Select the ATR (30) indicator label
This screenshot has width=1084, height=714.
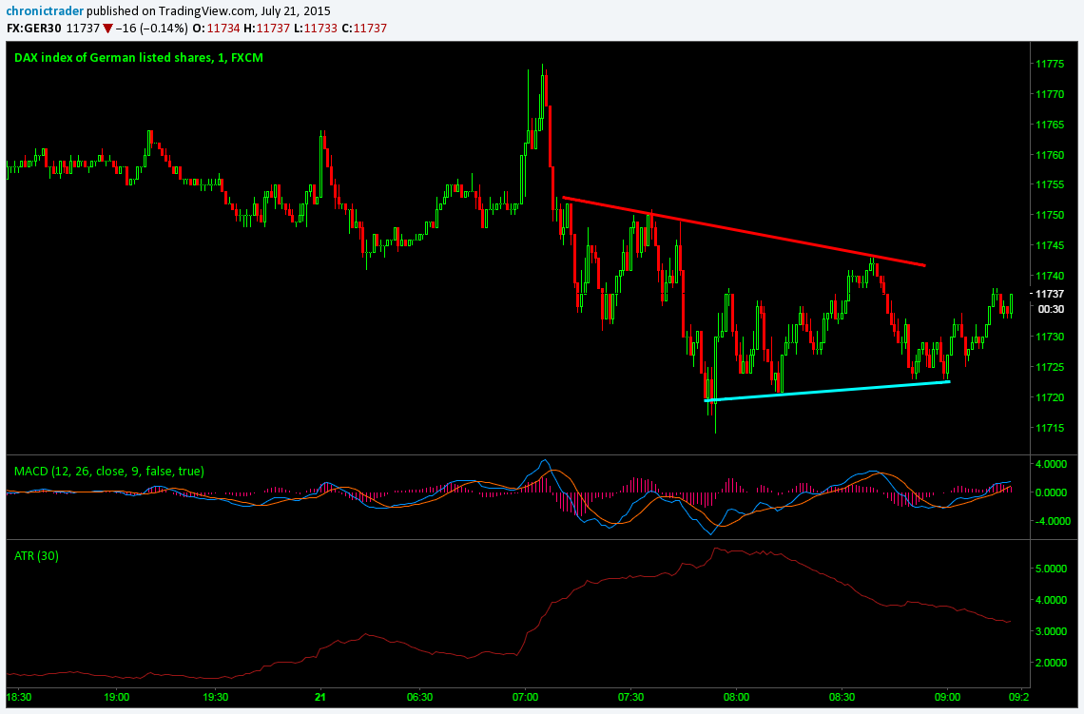point(37,556)
